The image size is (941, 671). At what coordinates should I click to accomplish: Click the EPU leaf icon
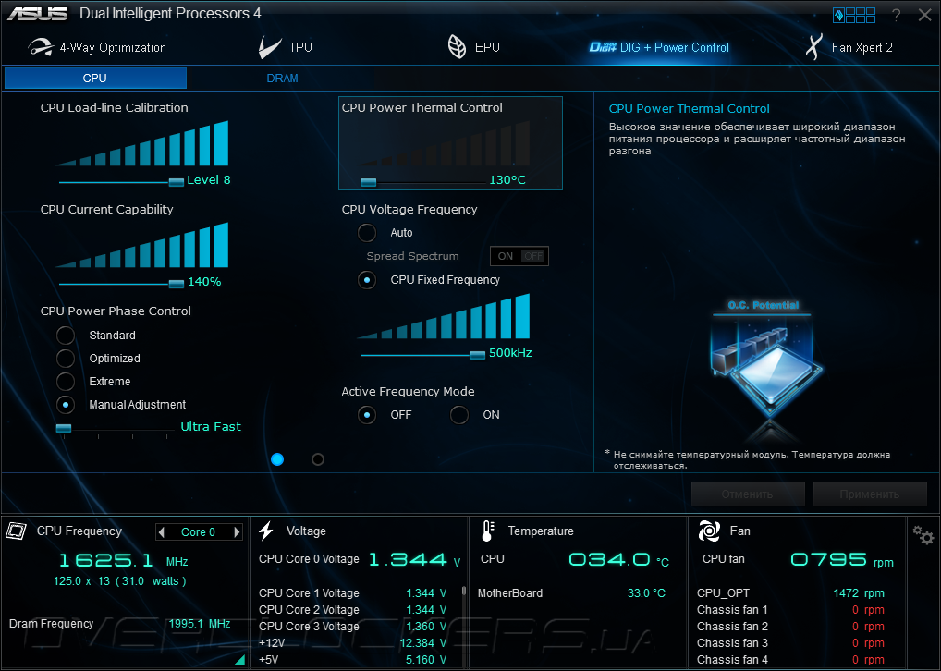[x=457, y=47]
